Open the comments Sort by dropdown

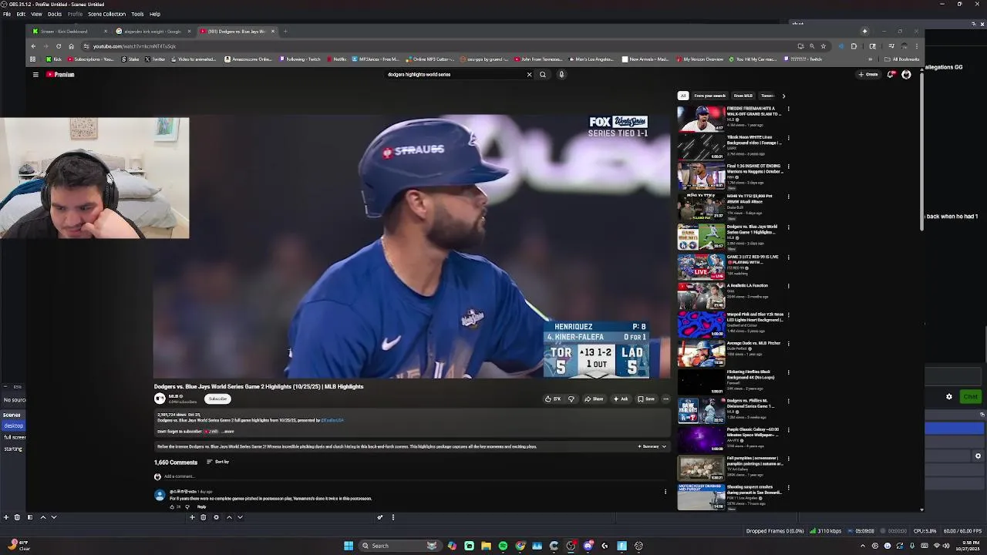coord(218,462)
